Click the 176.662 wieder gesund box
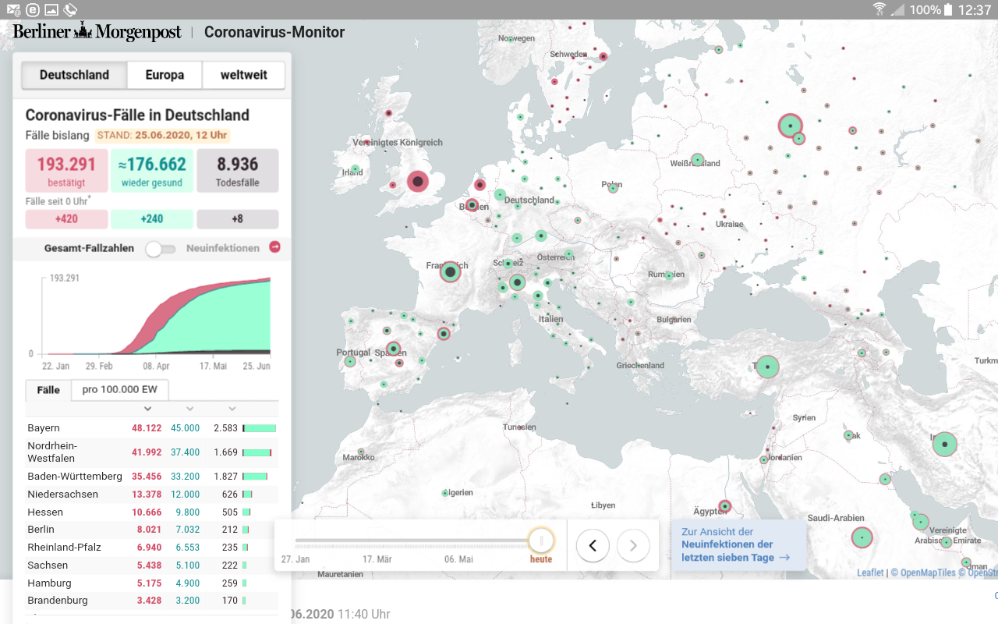The width and height of the screenshot is (998, 624). (152, 171)
